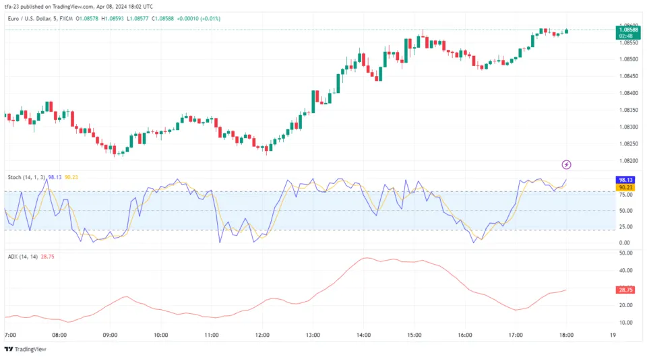Click the 12:00 time axis label

click(x=262, y=335)
